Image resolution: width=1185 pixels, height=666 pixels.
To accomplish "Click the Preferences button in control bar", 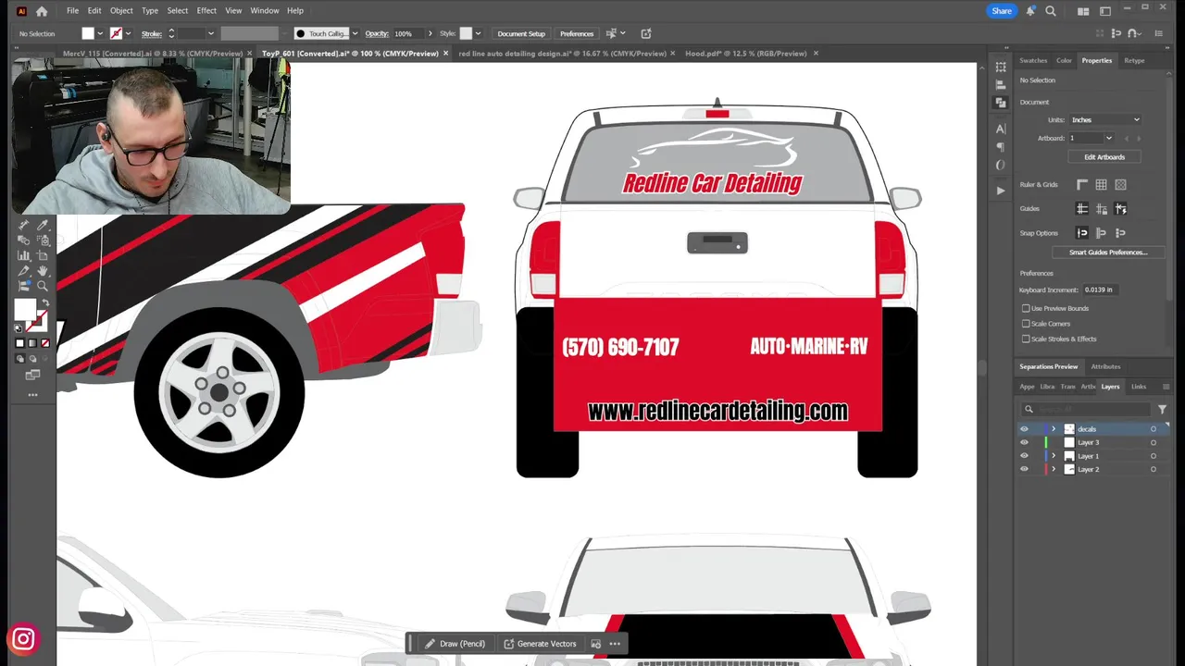I will pyautogui.click(x=577, y=33).
